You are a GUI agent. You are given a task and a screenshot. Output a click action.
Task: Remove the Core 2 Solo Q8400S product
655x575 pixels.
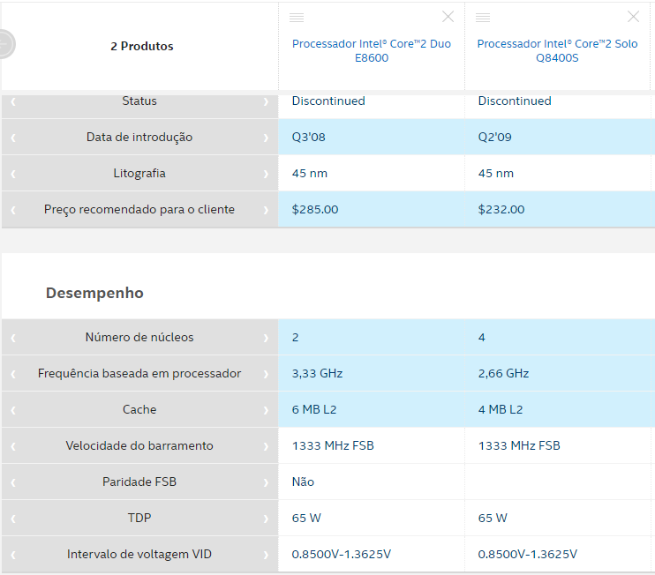click(x=633, y=17)
